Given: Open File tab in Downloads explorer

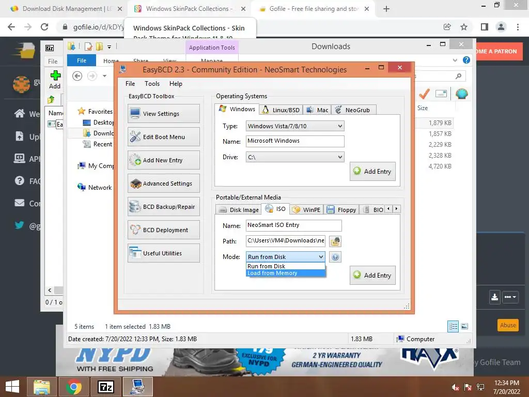Looking at the screenshot, I should pos(82,60).
